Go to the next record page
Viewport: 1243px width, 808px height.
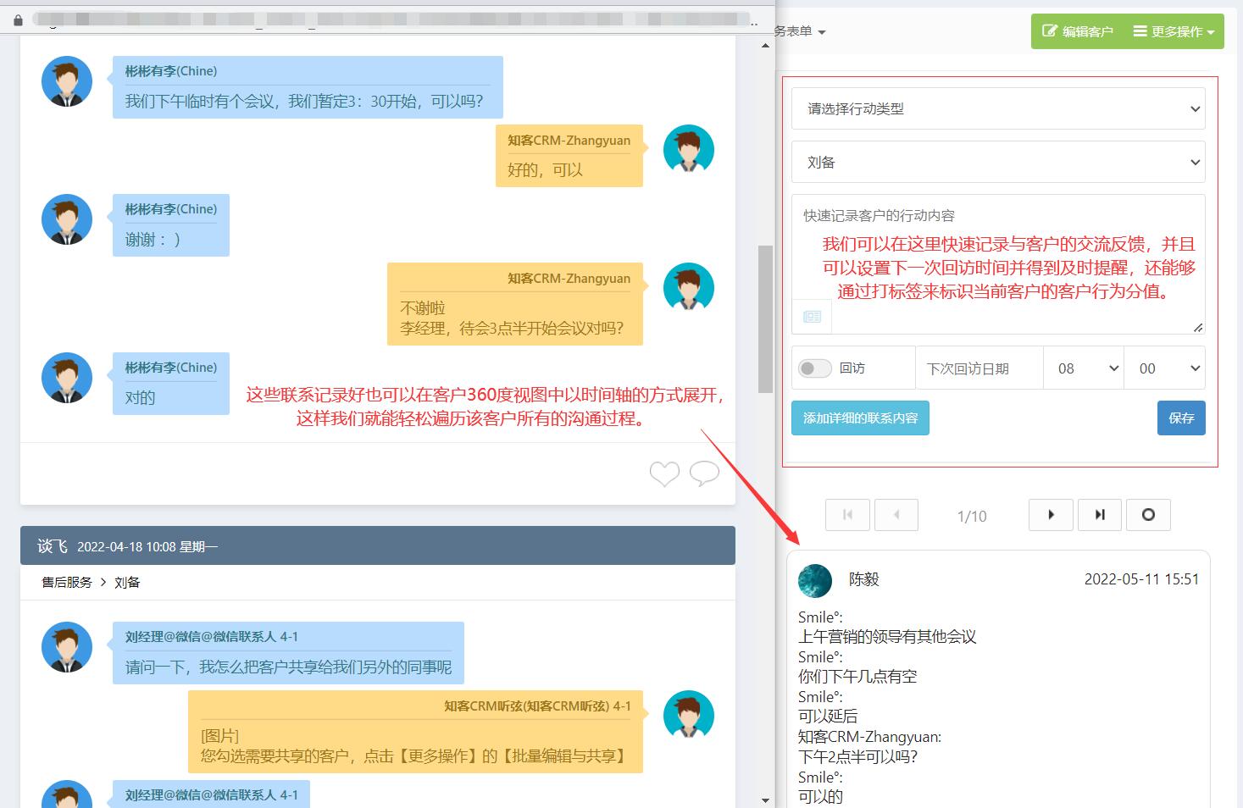point(1051,515)
